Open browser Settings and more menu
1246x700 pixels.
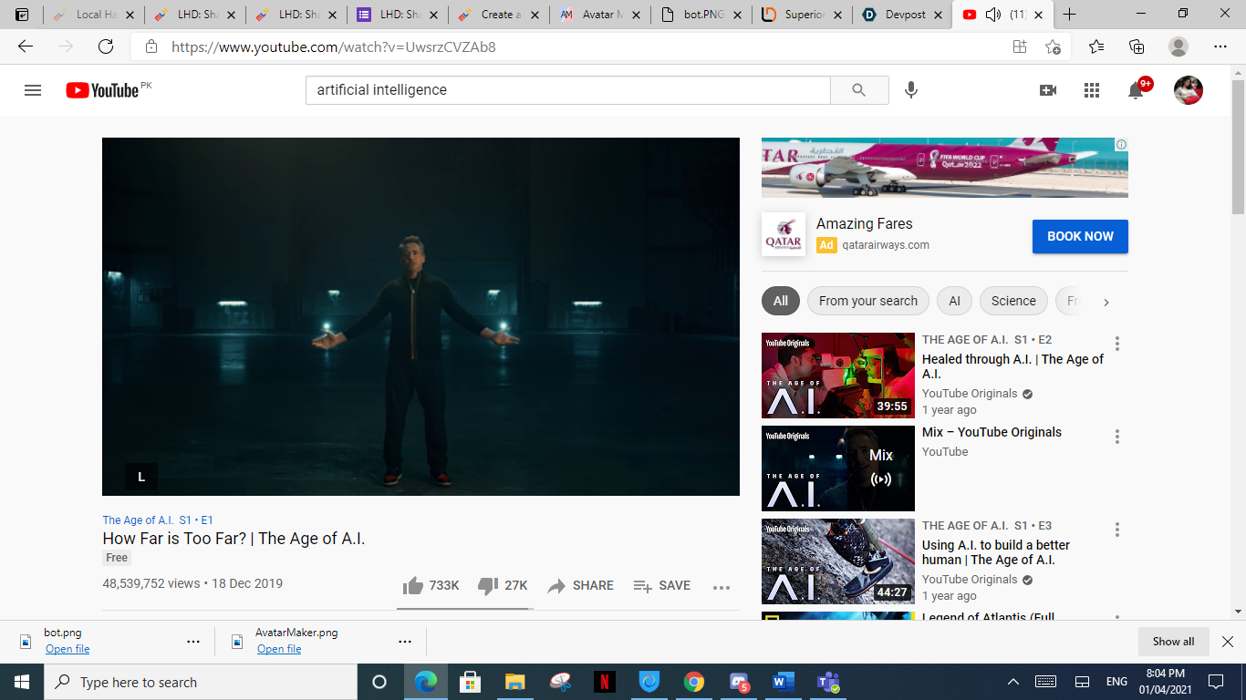(1220, 46)
